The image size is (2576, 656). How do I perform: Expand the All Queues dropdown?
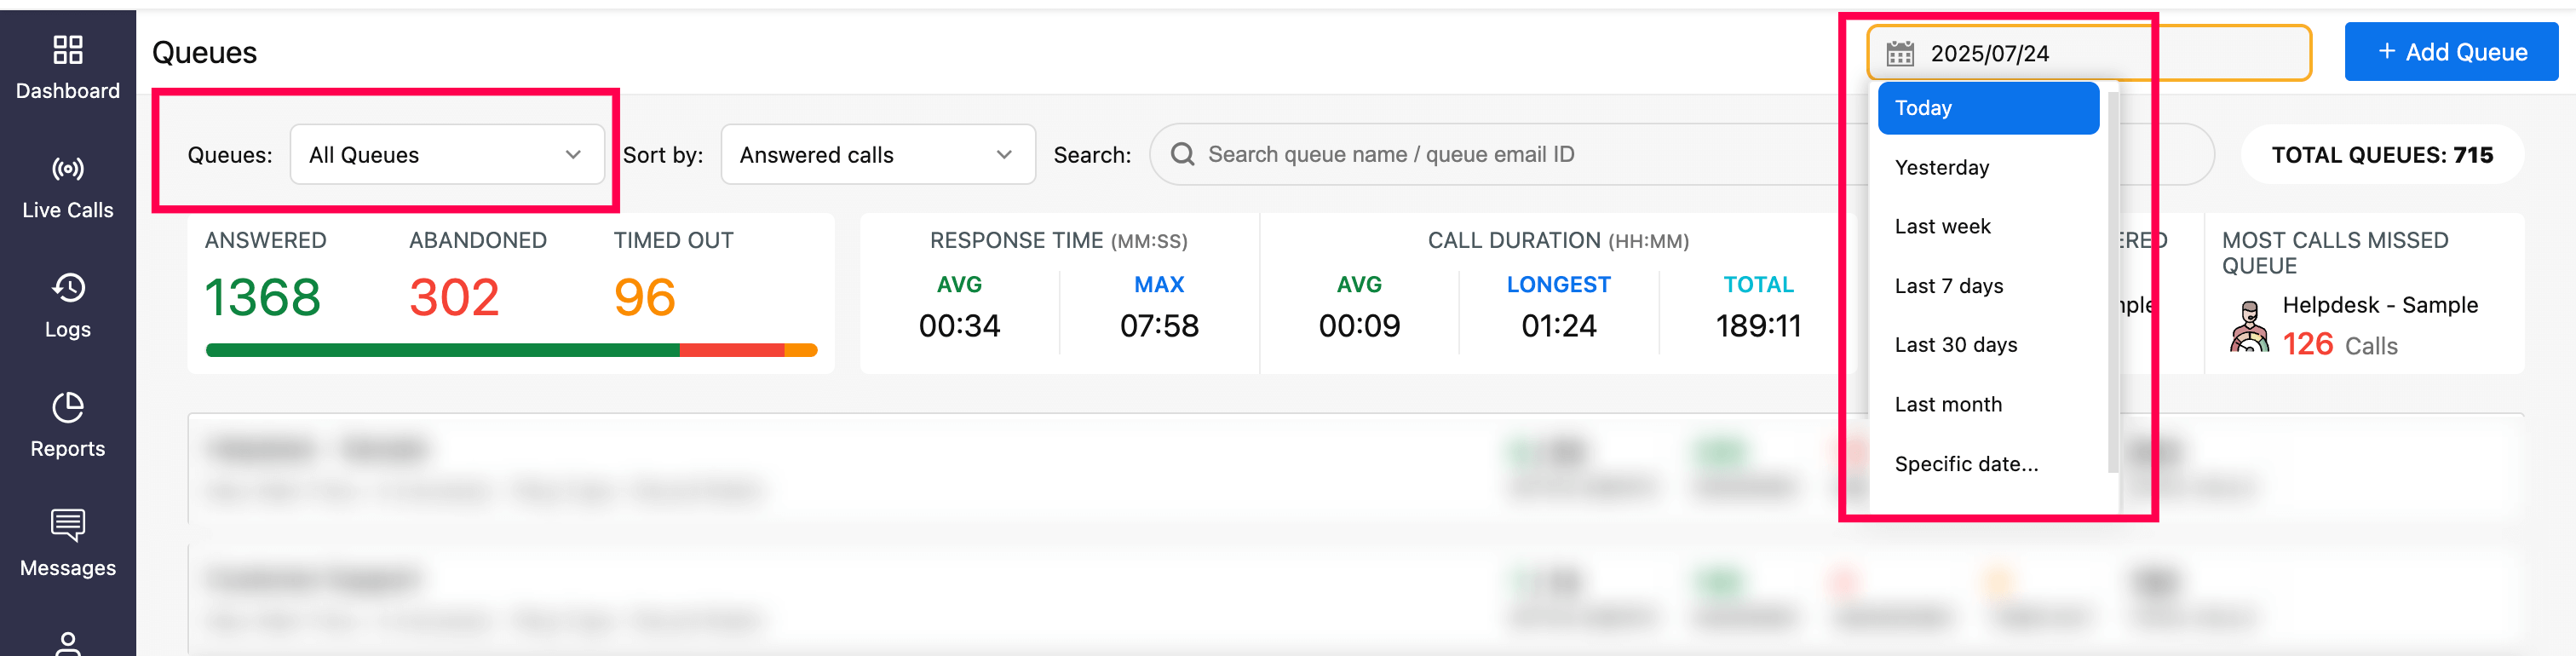point(446,155)
